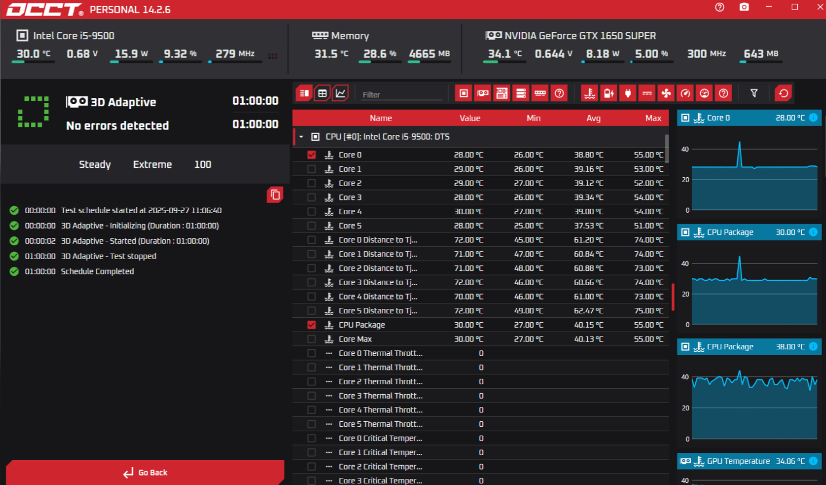The image size is (826, 485).
Task: Sort the sensor table by Min column
Action: coord(533,118)
